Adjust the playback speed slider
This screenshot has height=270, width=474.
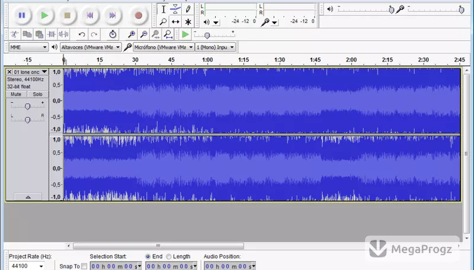207,36
